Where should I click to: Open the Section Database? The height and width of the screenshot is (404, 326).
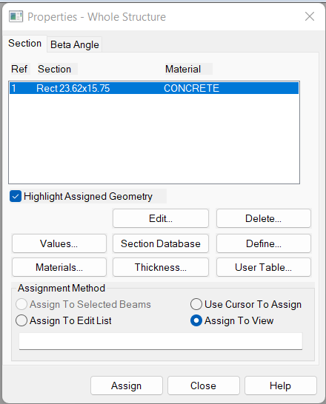[x=161, y=243]
